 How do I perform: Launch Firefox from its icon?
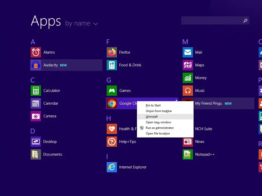point(112,52)
